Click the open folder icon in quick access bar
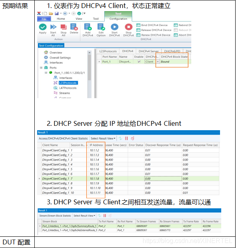This screenshot has height=248, width=236. coord(51,14)
